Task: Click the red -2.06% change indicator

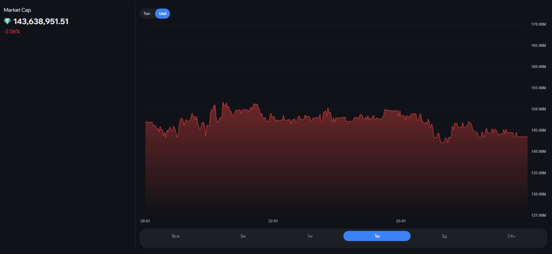Action: [12, 31]
